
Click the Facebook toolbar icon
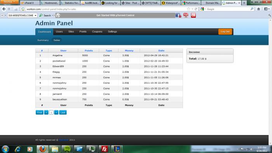coord(178,15)
